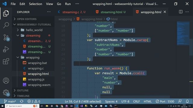Click the Windows taskbar search box
193x108 pixels.
[22, 106]
